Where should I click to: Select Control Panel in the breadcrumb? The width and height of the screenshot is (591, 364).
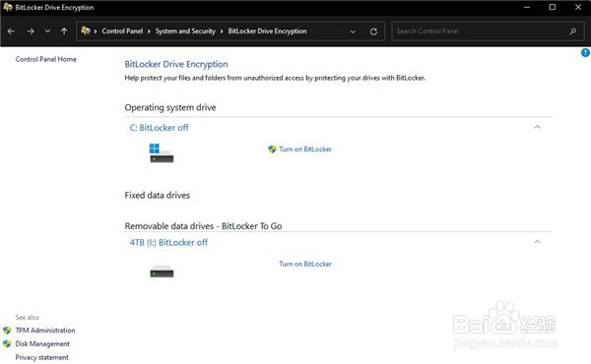(x=122, y=31)
